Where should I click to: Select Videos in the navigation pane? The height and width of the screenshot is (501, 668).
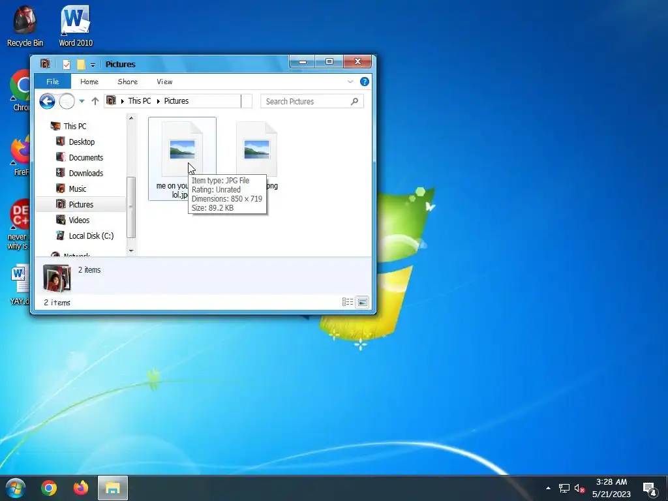point(79,220)
